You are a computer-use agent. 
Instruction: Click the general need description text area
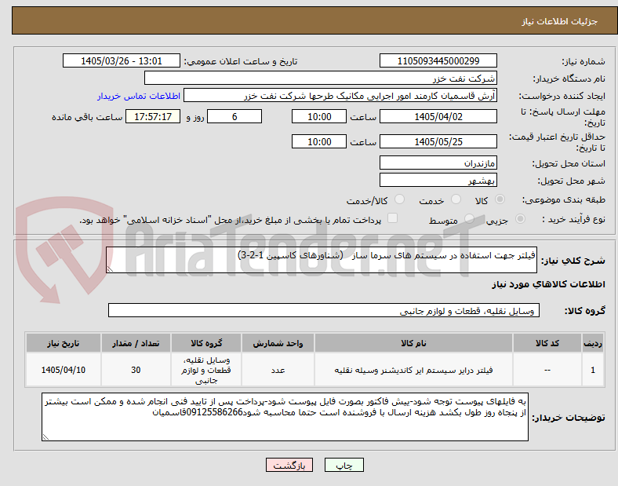[x=322, y=260]
